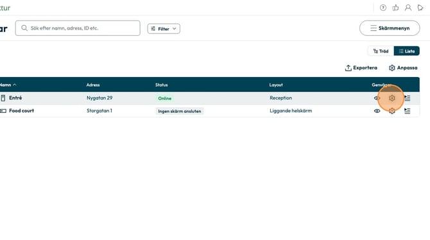430x240 pixels.
Task: Sort by the Namn column header
Action: click(8, 85)
